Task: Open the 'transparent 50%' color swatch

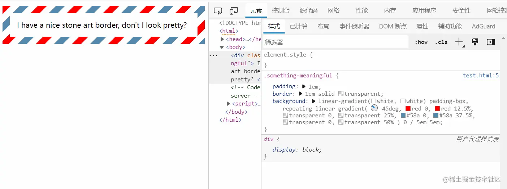Action: (341, 122)
